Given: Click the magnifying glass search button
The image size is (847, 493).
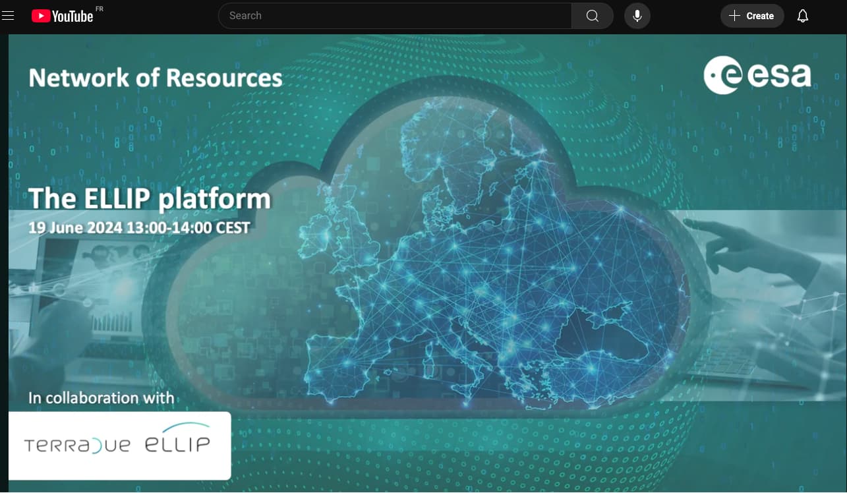Looking at the screenshot, I should (592, 16).
